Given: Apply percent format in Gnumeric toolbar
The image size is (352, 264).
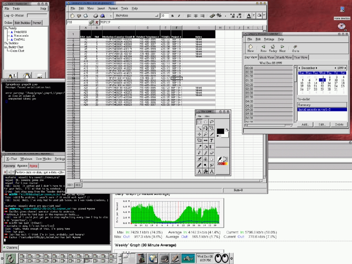Looking at the screenshot, I should pyautogui.click(x=219, y=15).
